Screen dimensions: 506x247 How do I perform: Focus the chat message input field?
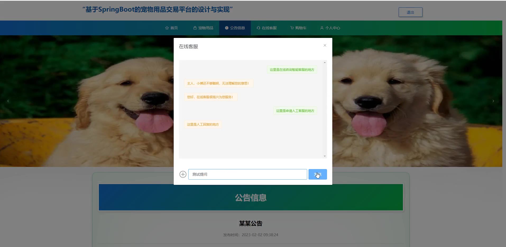coord(247,174)
